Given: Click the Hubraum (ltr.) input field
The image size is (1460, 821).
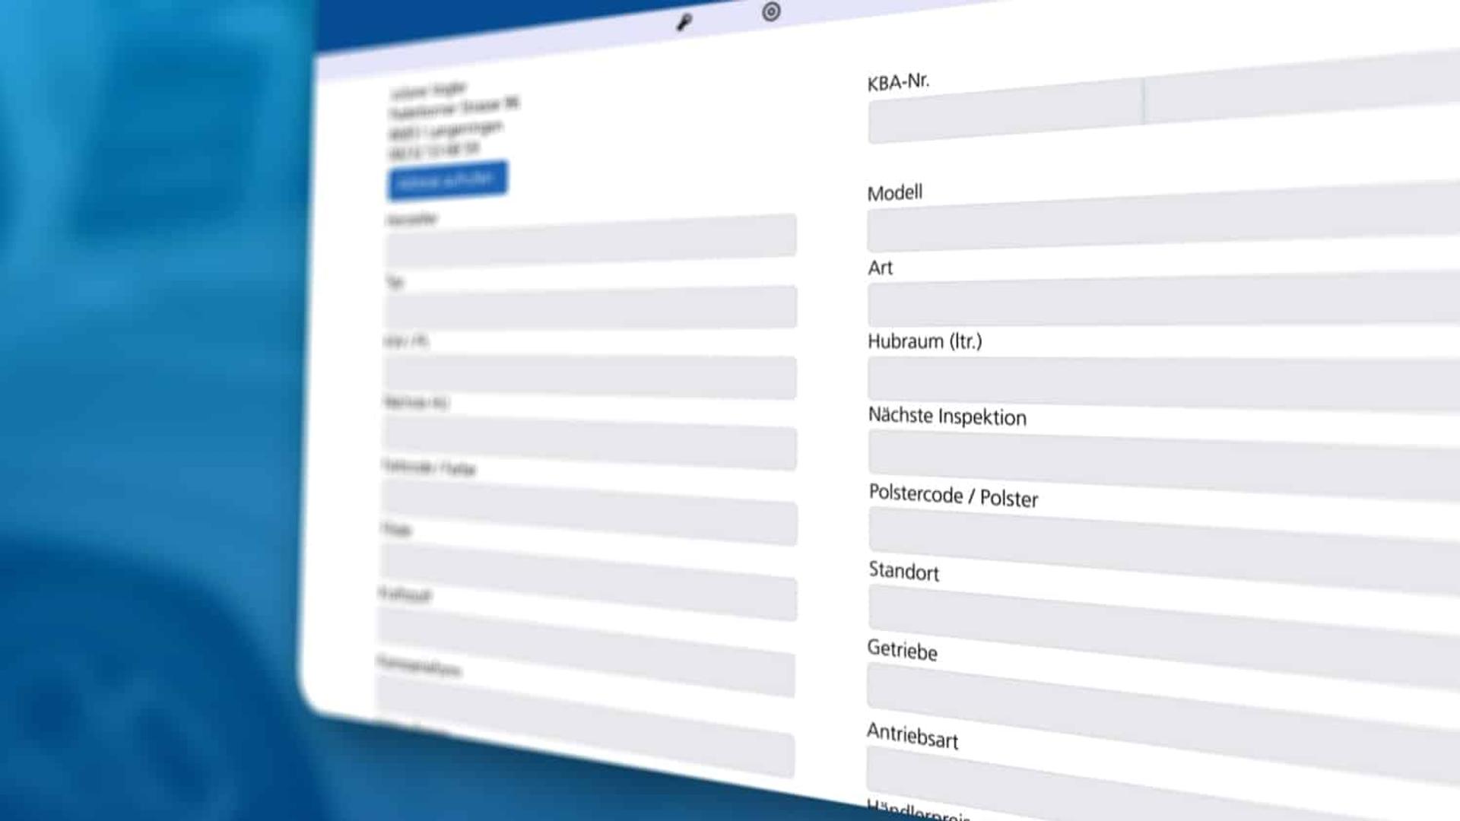Looking at the screenshot, I should pos(1163,384).
